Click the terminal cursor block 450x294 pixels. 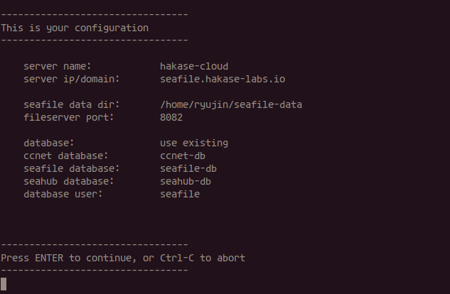click(x=4, y=284)
